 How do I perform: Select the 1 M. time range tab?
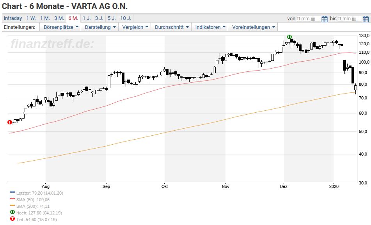[x=45, y=18]
